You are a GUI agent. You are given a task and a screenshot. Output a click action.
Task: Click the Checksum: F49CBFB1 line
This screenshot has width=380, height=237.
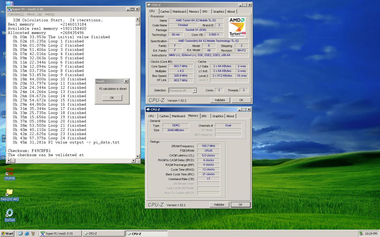29,151
